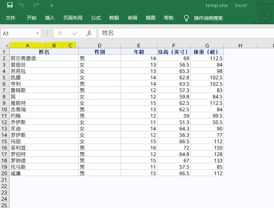Viewport: 274px width, 208px height.
Task: Switch to the 插入 ribbon tab
Action: [x=50, y=18]
